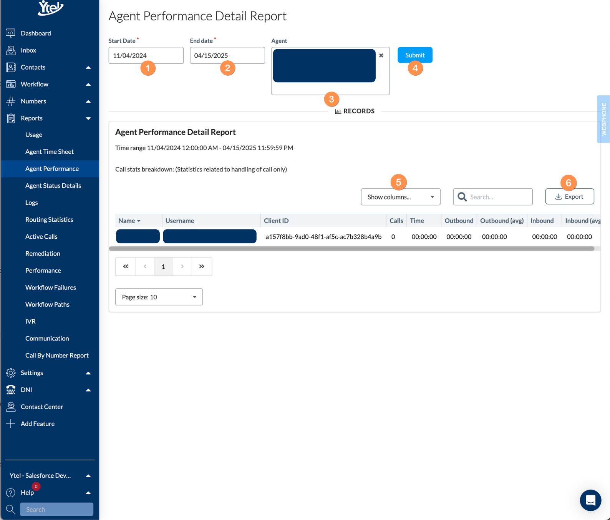Open Agent Status Details report
Screen dimensions: 610x520
[53, 186]
